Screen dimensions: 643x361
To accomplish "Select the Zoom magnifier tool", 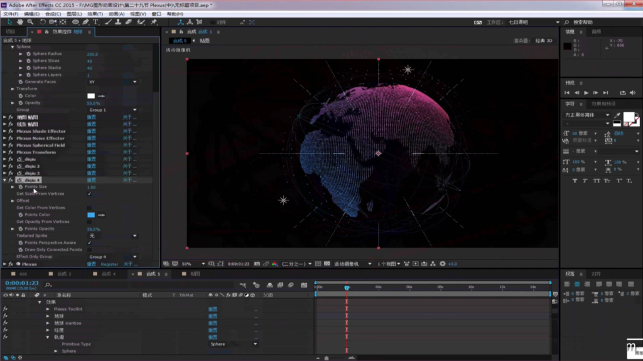I will point(30,22).
